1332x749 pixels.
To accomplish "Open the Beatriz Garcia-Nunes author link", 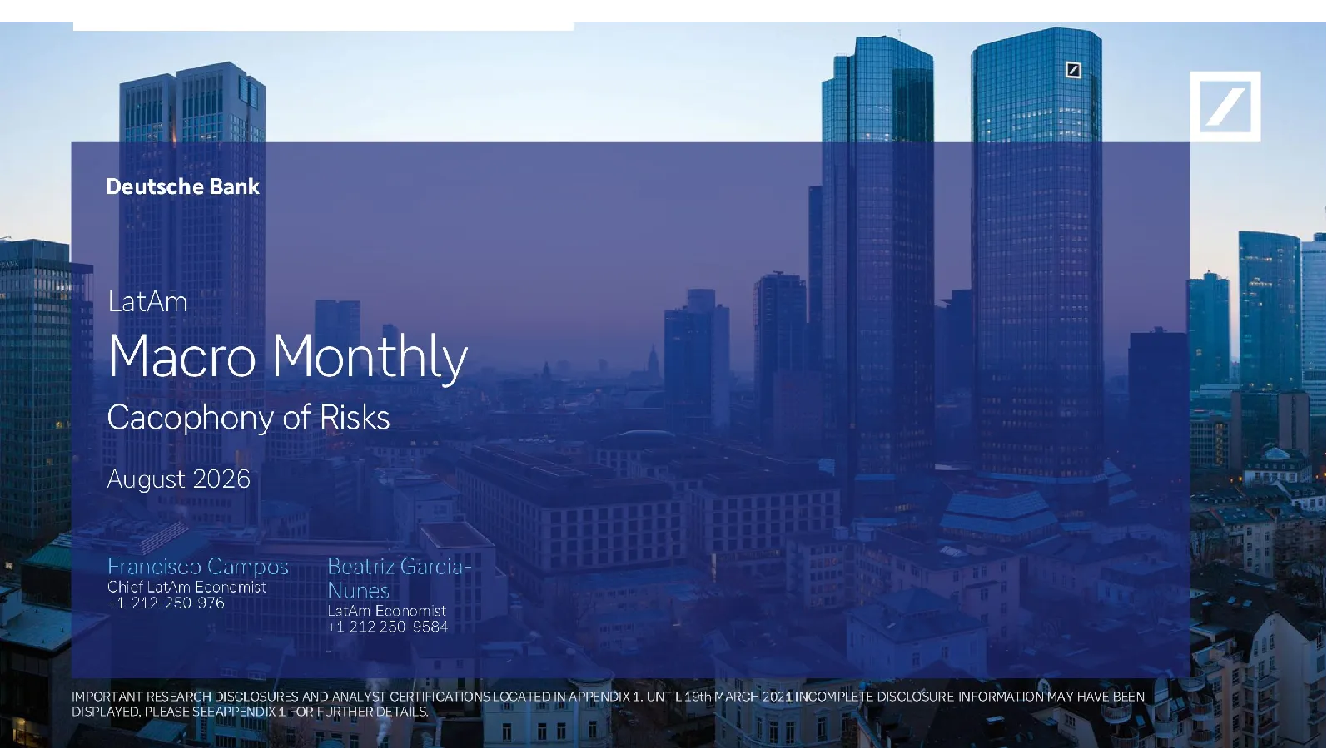I will [400, 578].
